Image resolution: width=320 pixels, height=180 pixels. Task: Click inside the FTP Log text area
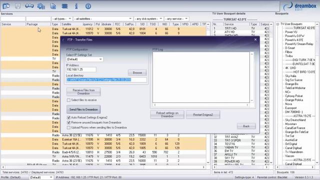pos(201,77)
